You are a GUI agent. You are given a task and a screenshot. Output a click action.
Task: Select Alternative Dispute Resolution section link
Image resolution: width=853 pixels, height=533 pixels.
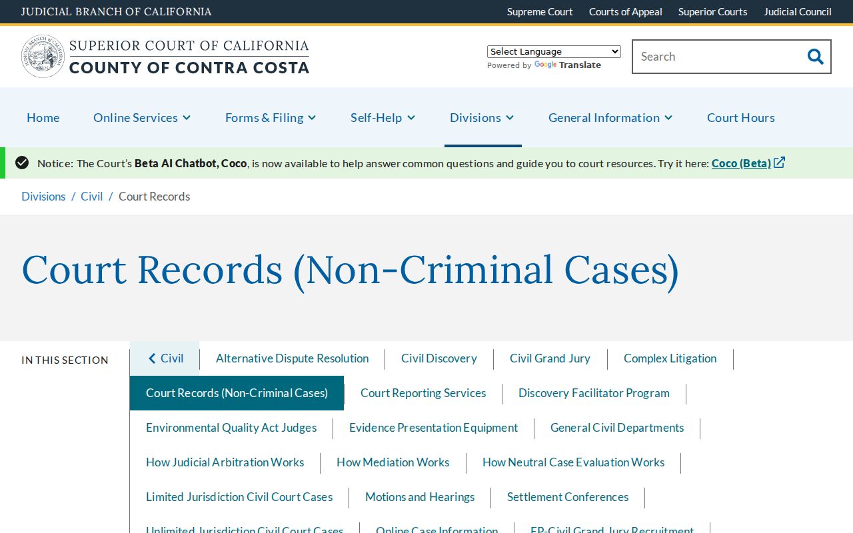[292, 358]
